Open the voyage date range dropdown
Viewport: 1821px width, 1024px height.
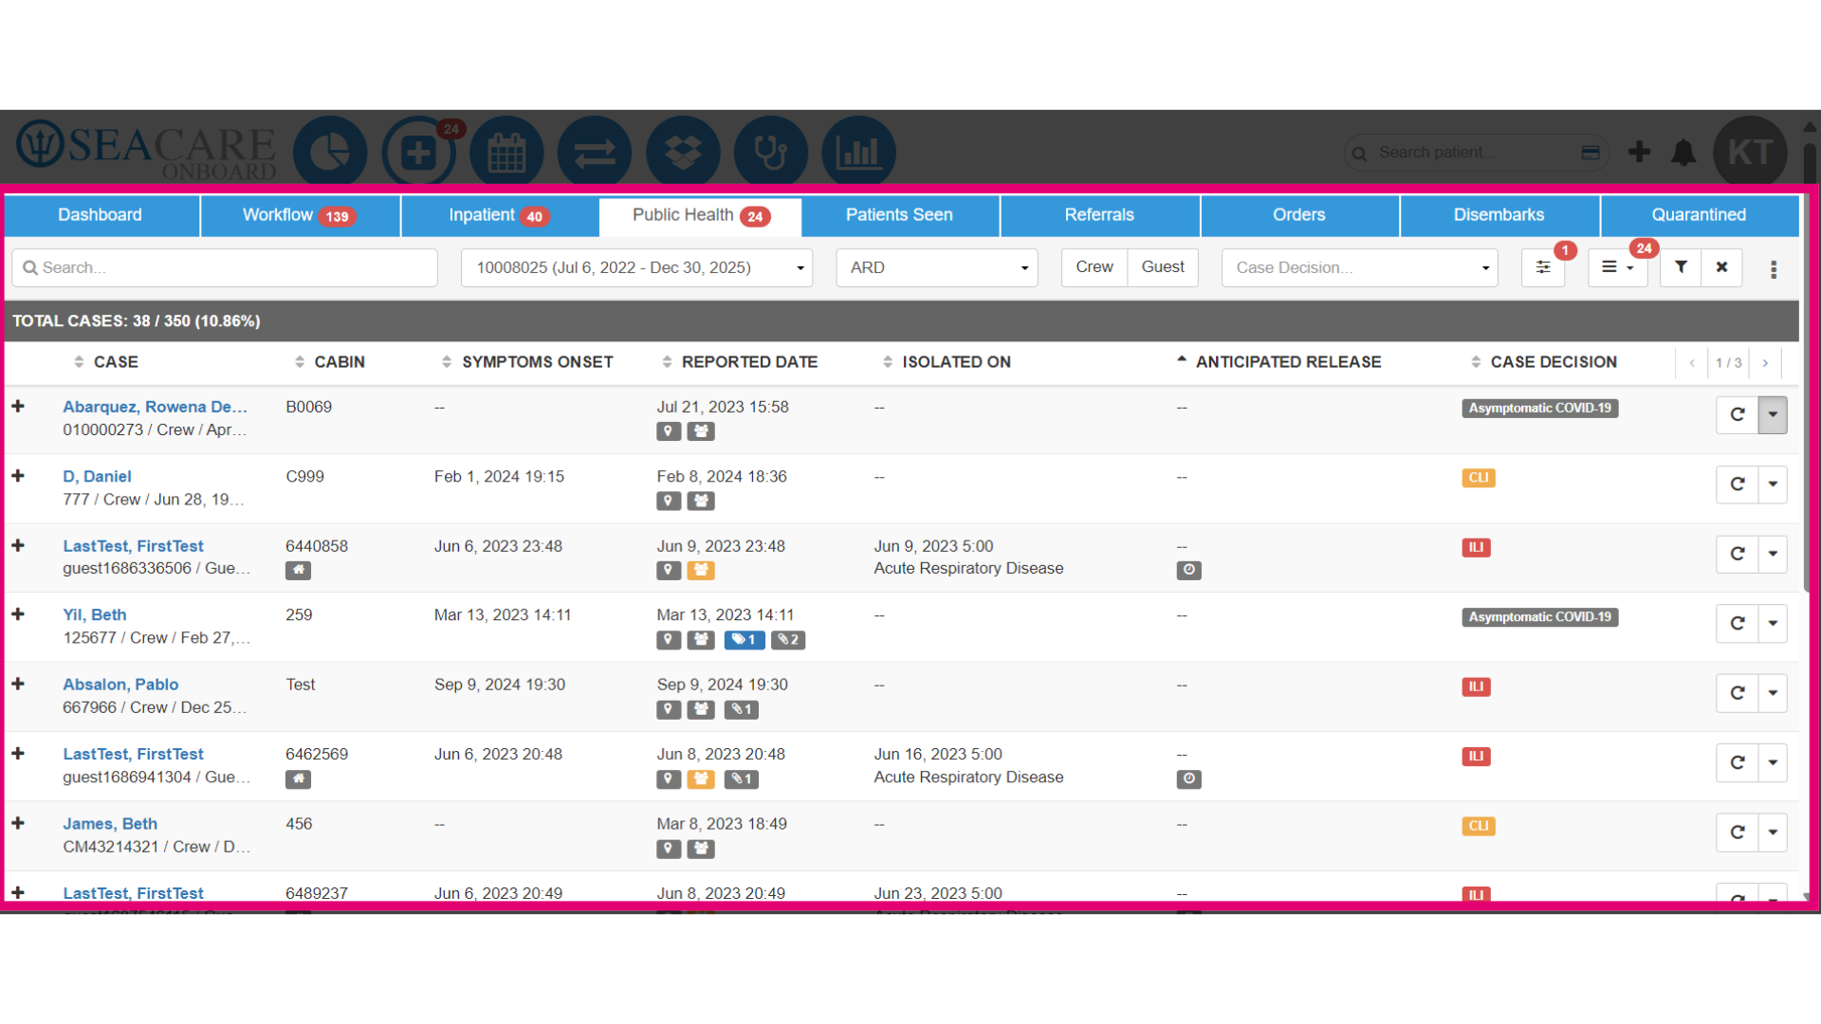(638, 267)
